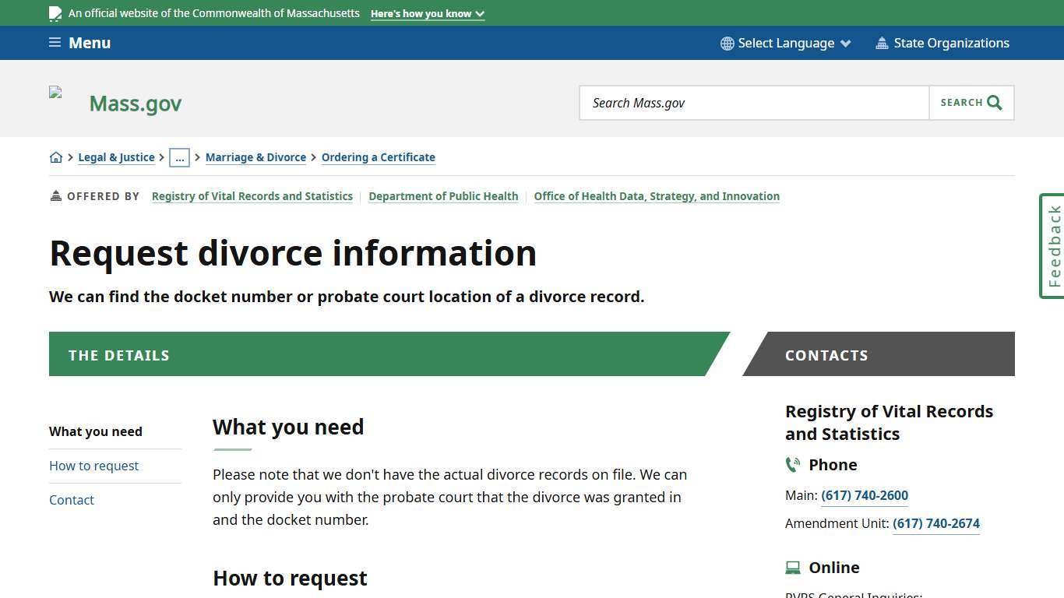Screen dimensions: 1064x598
Task: Open the Feedback tab on the right edge
Action: pyautogui.click(x=1052, y=245)
